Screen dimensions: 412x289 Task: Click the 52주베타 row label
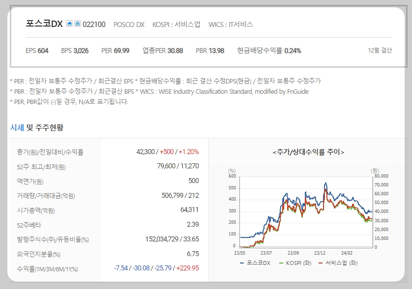tap(29, 225)
